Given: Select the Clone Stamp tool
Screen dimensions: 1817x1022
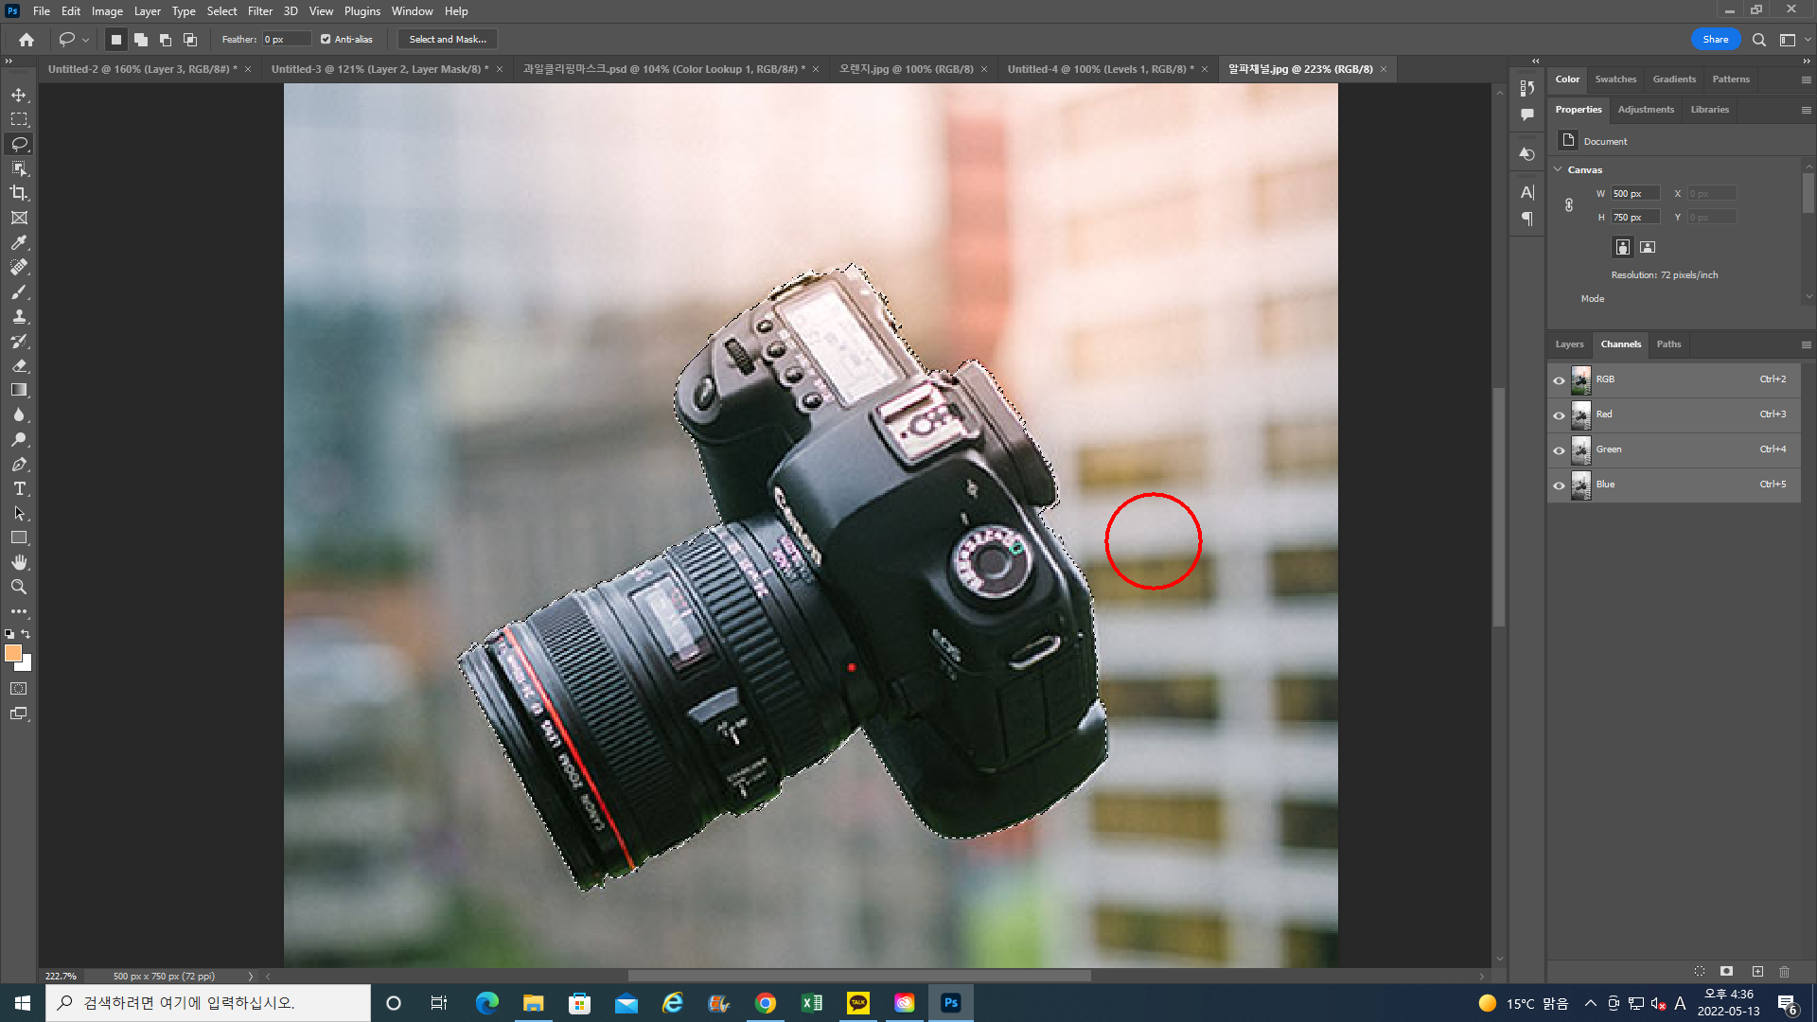Looking at the screenshot, I should click(x=19, y=316).
